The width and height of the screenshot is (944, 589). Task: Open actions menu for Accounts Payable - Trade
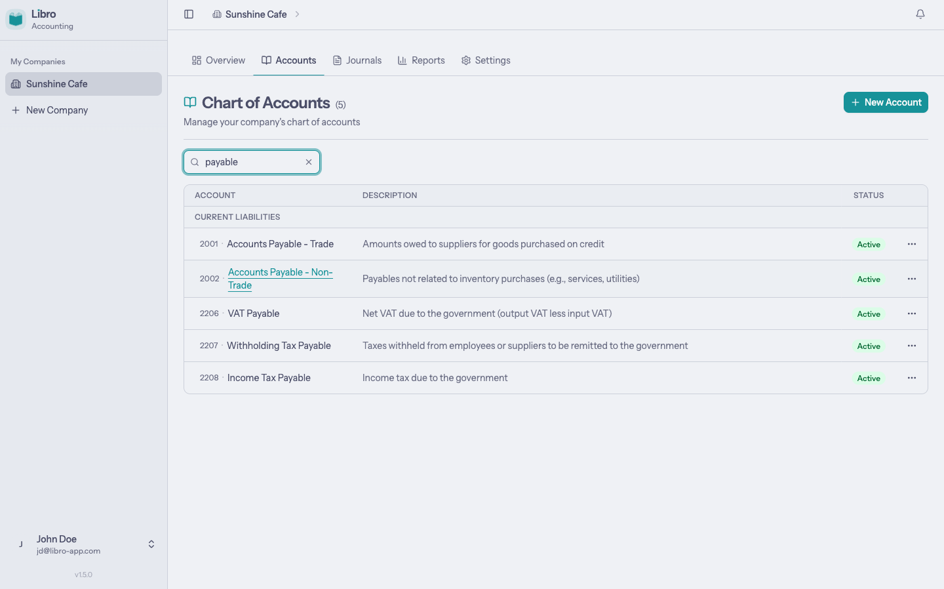point(911,243)
